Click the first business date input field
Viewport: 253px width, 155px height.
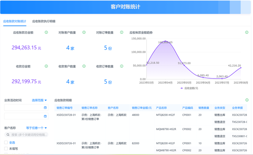click(26, 108)
